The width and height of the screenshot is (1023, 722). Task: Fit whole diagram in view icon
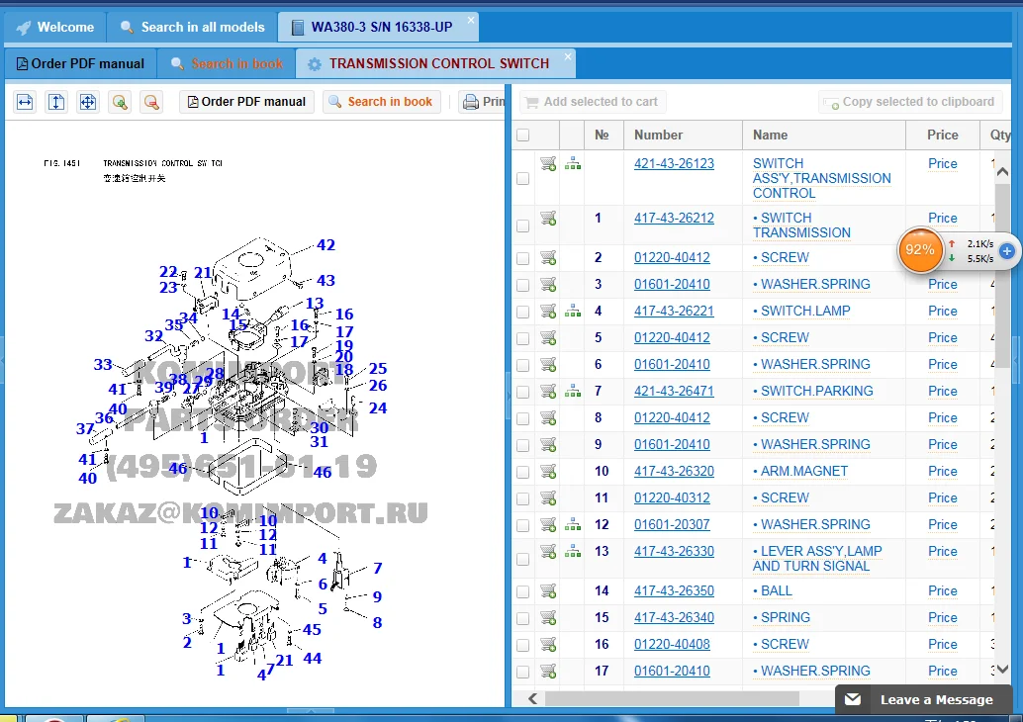point(87,102)
